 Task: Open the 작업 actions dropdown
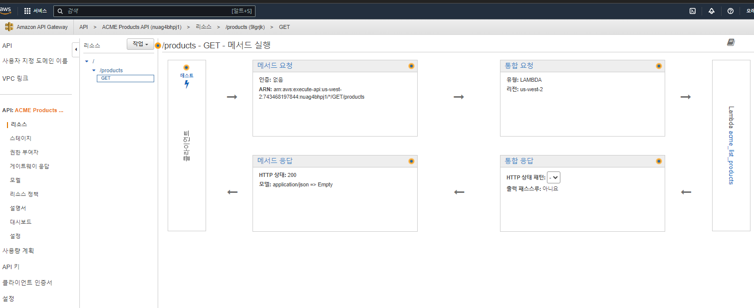tap(140, 44)
